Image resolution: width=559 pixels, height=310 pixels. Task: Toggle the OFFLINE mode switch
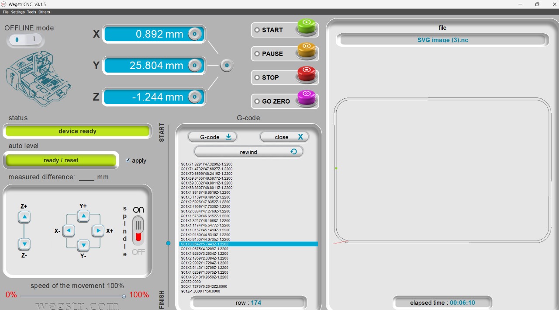[x=25, y=40]
